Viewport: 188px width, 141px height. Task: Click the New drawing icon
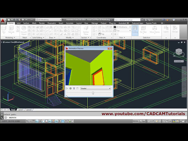tap(9, 20)
